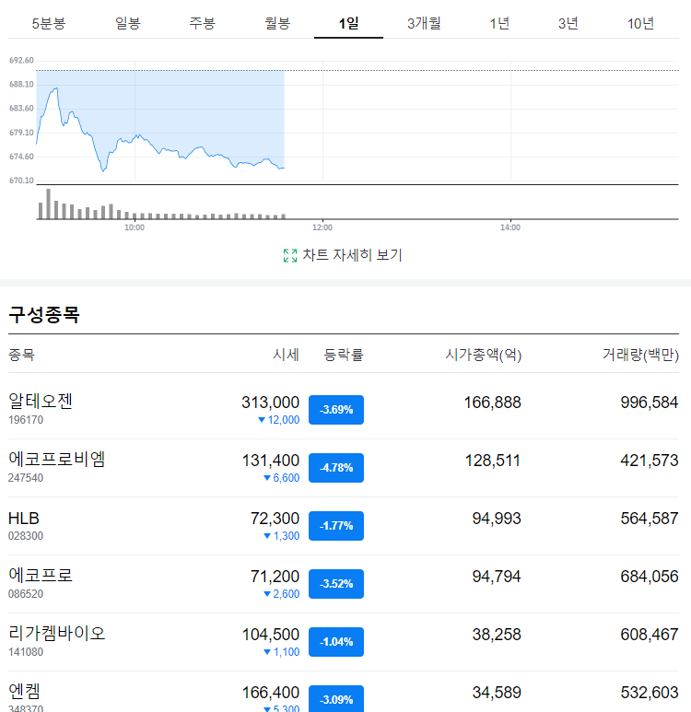This screenshot has width=691, height=712.
Task: Click the 131,400 price value
Action: [x=270, y=461]
